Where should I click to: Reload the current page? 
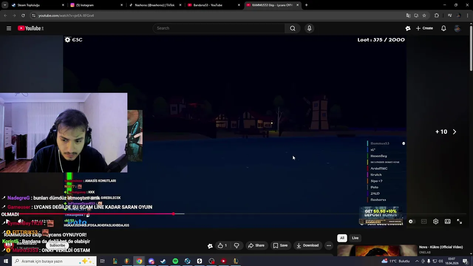tap(23, 16)
